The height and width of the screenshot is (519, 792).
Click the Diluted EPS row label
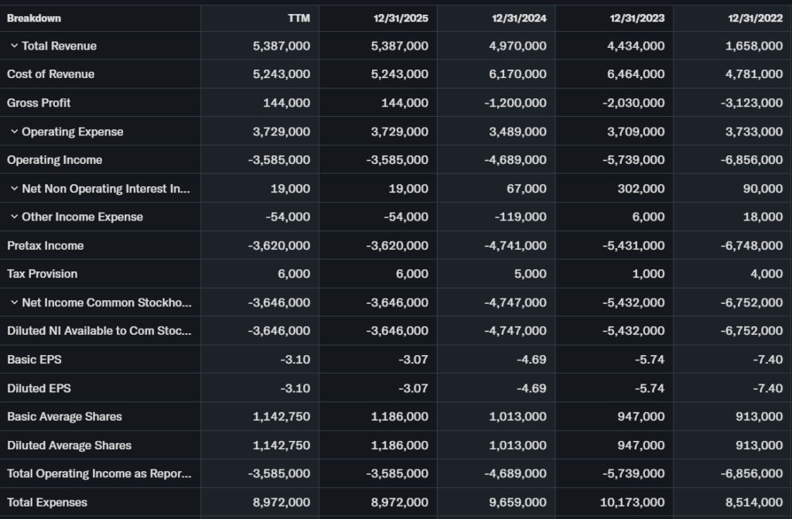(39, 388)
